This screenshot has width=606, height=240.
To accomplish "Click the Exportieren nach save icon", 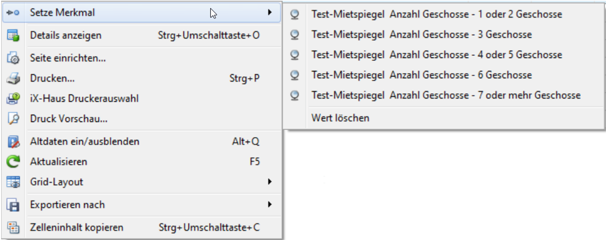I will tap(13, 205).
